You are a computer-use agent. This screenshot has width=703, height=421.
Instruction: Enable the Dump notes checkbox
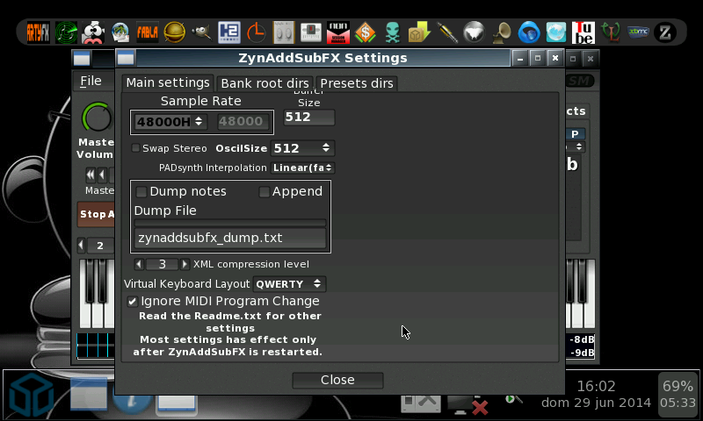pos(141,191)
